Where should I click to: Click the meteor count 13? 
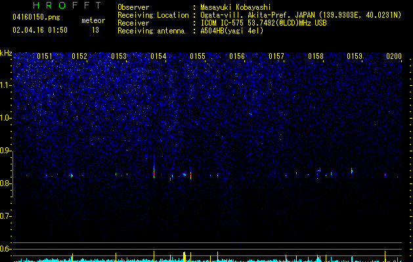tap(95, 30)
